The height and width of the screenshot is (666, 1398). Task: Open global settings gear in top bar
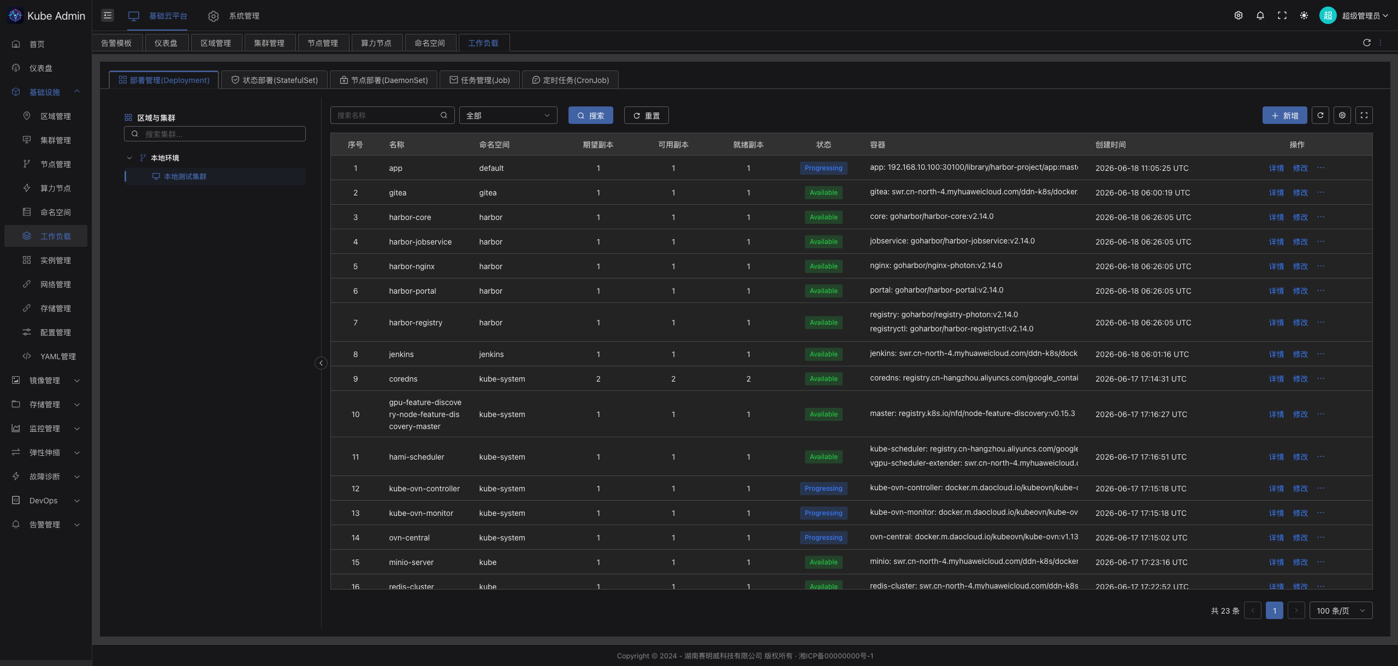[x=1239, y=15]
